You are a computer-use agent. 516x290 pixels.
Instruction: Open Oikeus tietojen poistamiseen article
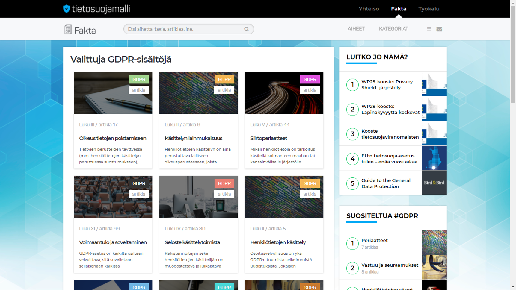pyautogui.click(x=113, y=138)
